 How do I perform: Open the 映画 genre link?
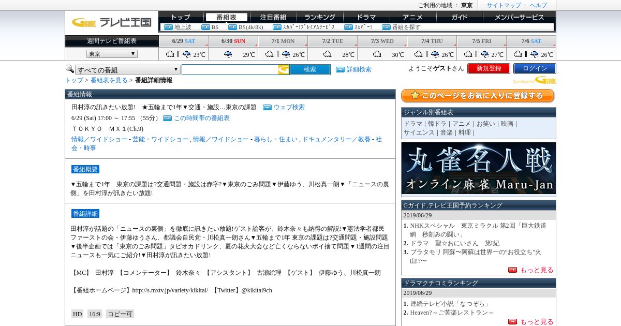(x=507, y=124)
